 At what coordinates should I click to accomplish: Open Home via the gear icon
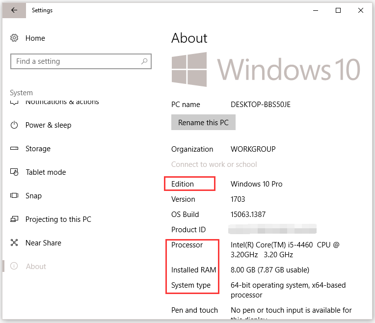click(14, 38)
